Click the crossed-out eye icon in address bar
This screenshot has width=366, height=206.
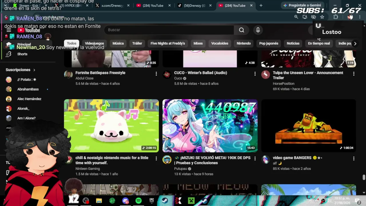coord(313,17)
